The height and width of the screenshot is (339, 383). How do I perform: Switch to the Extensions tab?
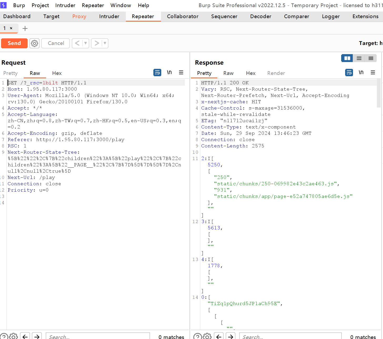point(365,16)
